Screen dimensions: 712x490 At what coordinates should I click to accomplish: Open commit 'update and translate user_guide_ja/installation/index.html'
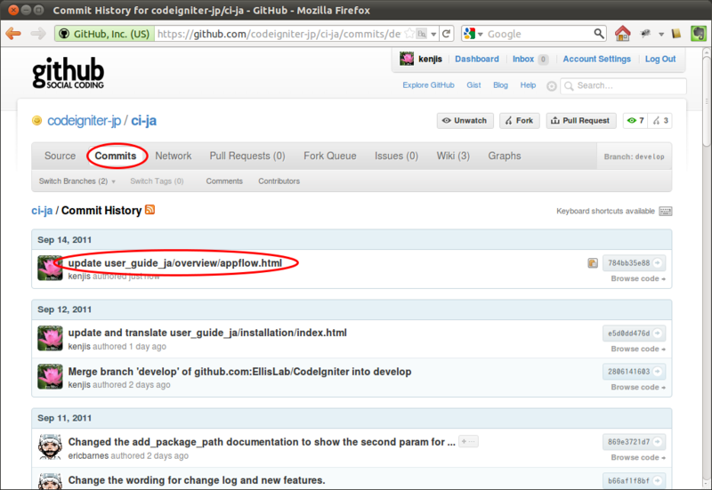[207, 333]
